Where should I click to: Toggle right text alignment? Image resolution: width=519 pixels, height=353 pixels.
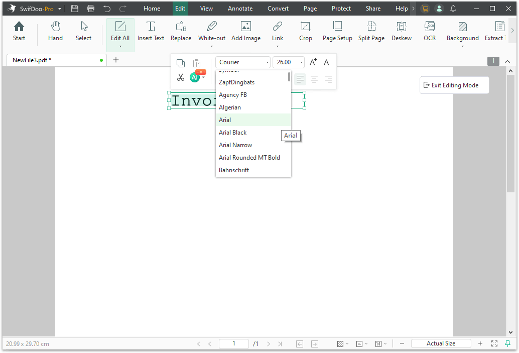click(x=328, y=79)
